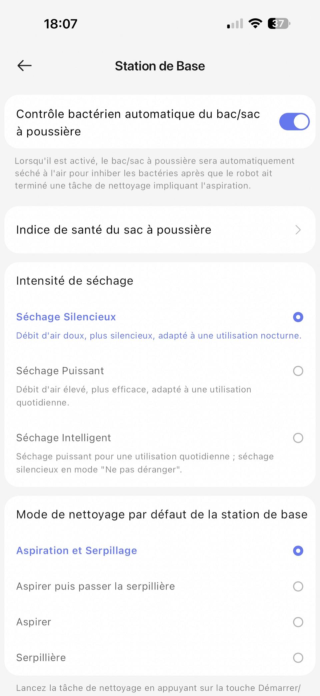The height and width of the screenshot is (696, 320).
Task: Choose Aspirer puis passer la serpillière radio
Action: 298,586
